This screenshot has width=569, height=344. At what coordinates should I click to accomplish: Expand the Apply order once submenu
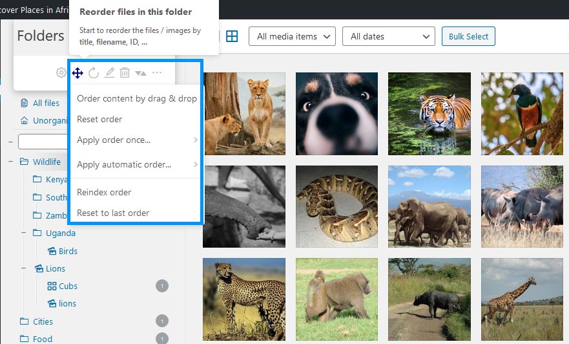point(137,140)
